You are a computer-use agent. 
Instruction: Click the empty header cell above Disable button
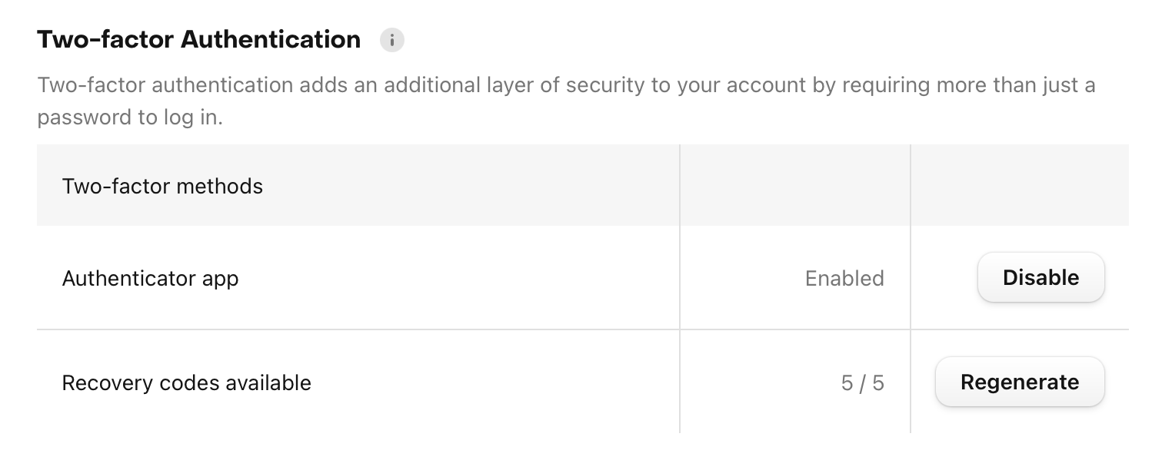1020,185
